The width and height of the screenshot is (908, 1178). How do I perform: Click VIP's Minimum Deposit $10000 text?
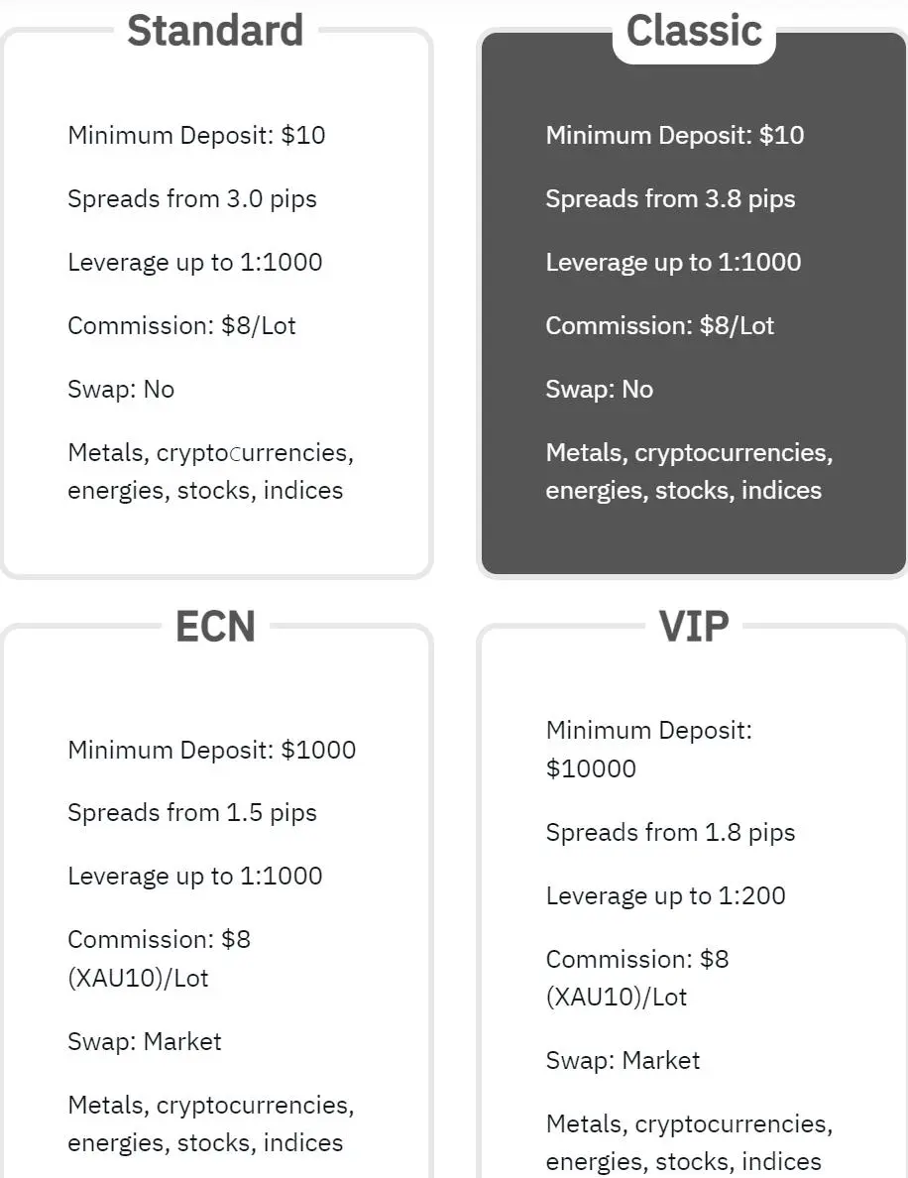point(649,749)
